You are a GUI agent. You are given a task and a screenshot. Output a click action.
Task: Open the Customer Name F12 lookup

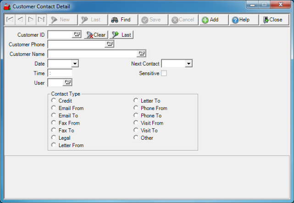click(142, 54)
